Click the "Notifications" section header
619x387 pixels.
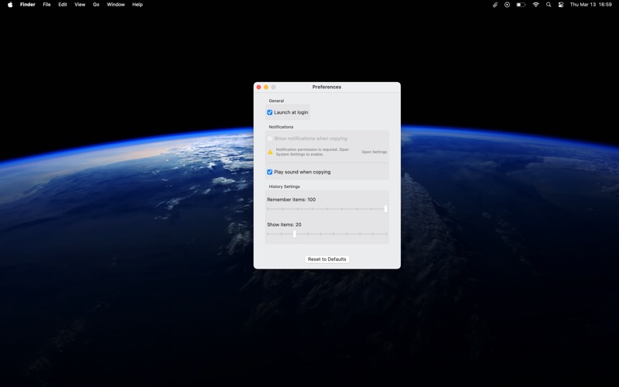click(281, 127)
